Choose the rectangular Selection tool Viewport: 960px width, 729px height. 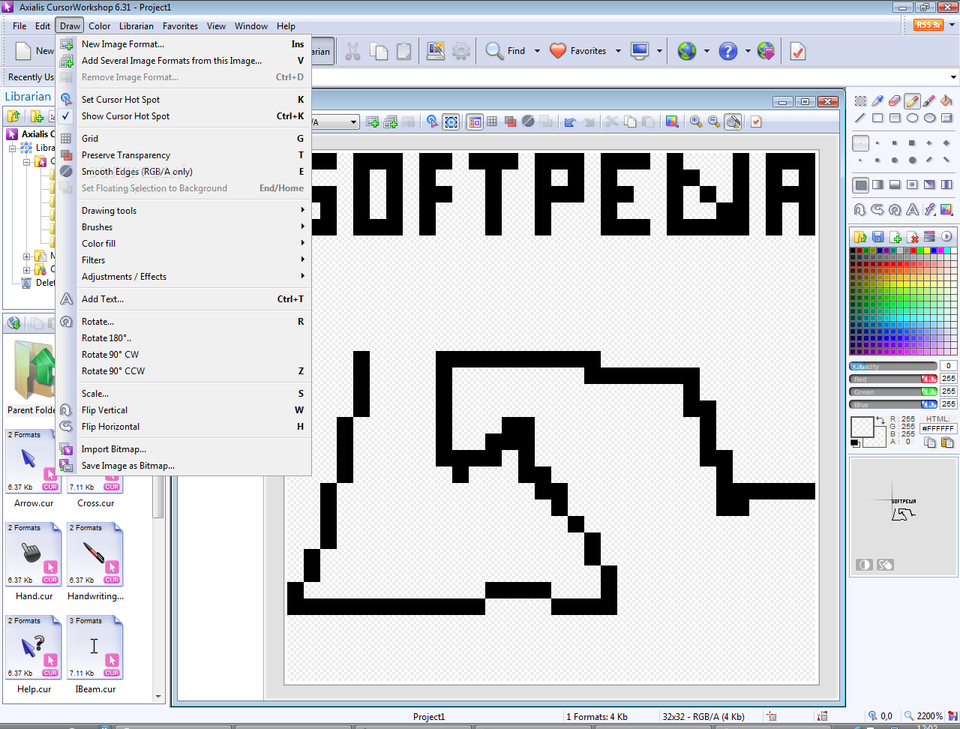pyautogui.click(x=860, y=101)
